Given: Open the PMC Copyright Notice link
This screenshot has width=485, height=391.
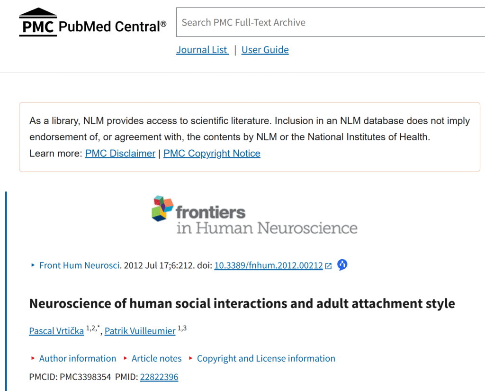Looking at the screenshot, I should [x=212, y=154].
